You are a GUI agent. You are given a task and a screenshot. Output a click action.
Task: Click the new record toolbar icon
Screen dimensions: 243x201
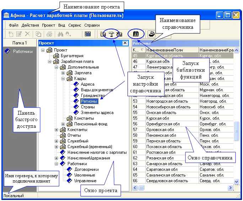click(x=11, y=34)
